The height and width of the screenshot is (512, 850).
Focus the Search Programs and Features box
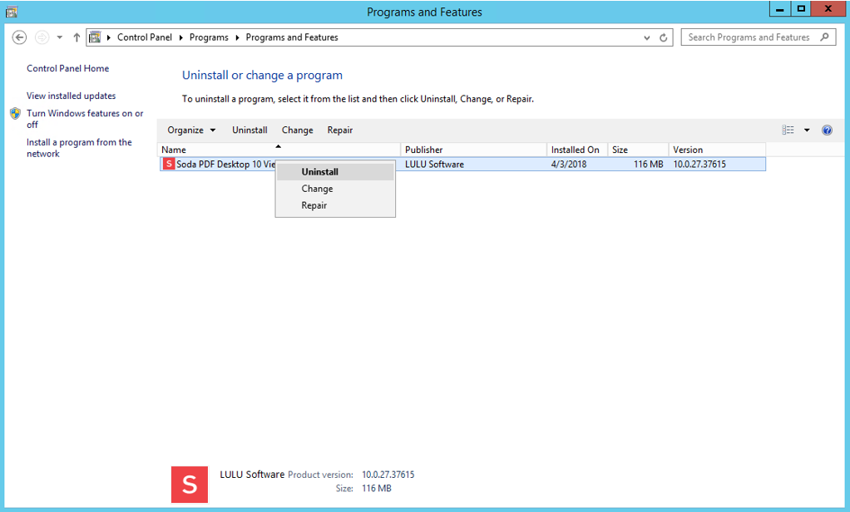pyautogui.click(x=759, y=37)
